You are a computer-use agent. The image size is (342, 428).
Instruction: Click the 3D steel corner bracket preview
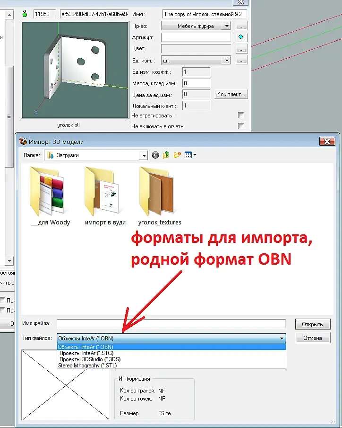pyautogui.click(x=75, y=70)
